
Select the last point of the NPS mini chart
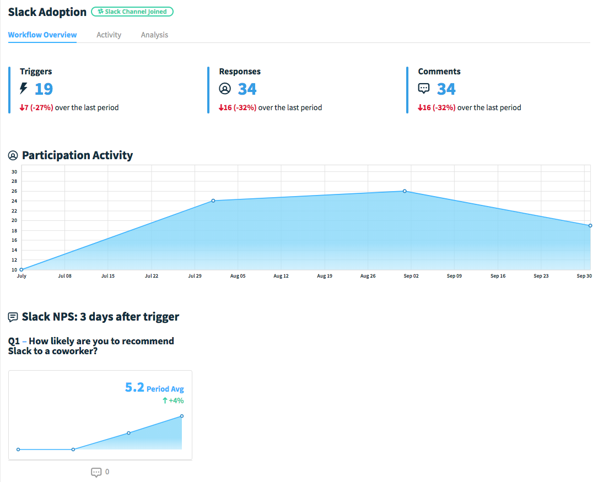click(x=182, y=416)
